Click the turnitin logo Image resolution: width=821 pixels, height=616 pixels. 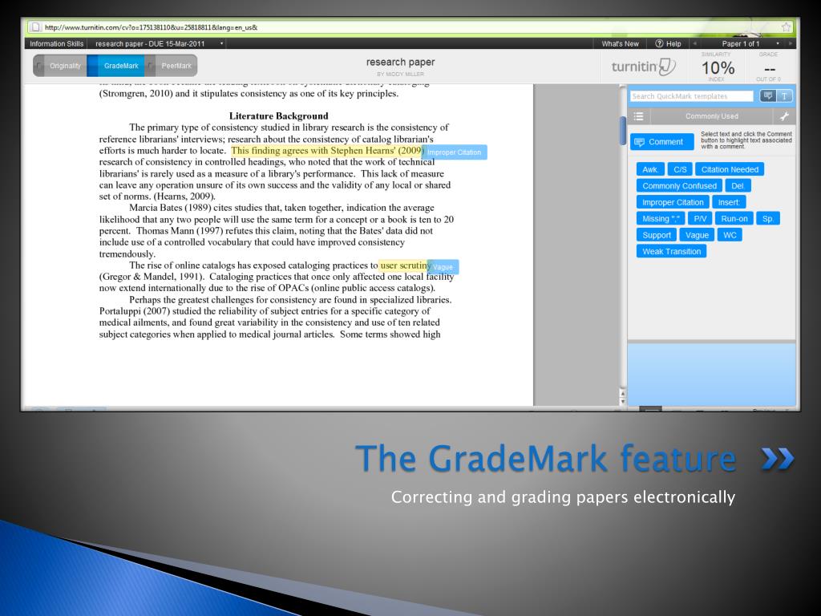click(x=643, y=67)
